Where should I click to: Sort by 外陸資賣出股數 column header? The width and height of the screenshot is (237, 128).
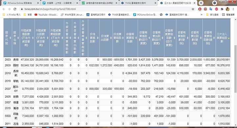(x=42, y=38)
